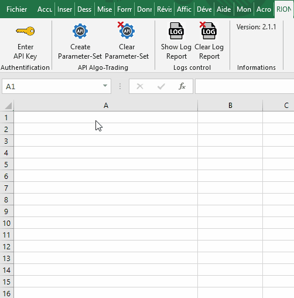The height and width of the screenshot is (298, 294).
Task: Select row 16 header
Action: [6, 293]
